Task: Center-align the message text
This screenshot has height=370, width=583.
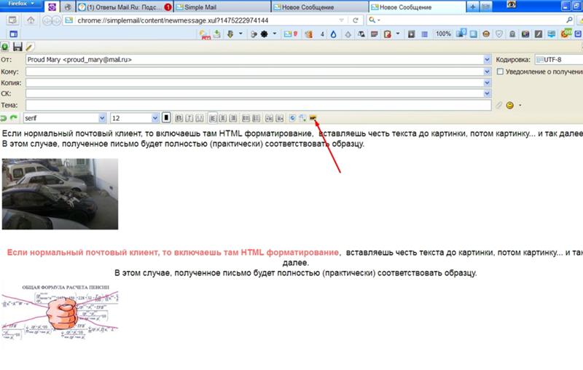Action: pos(223,118)
